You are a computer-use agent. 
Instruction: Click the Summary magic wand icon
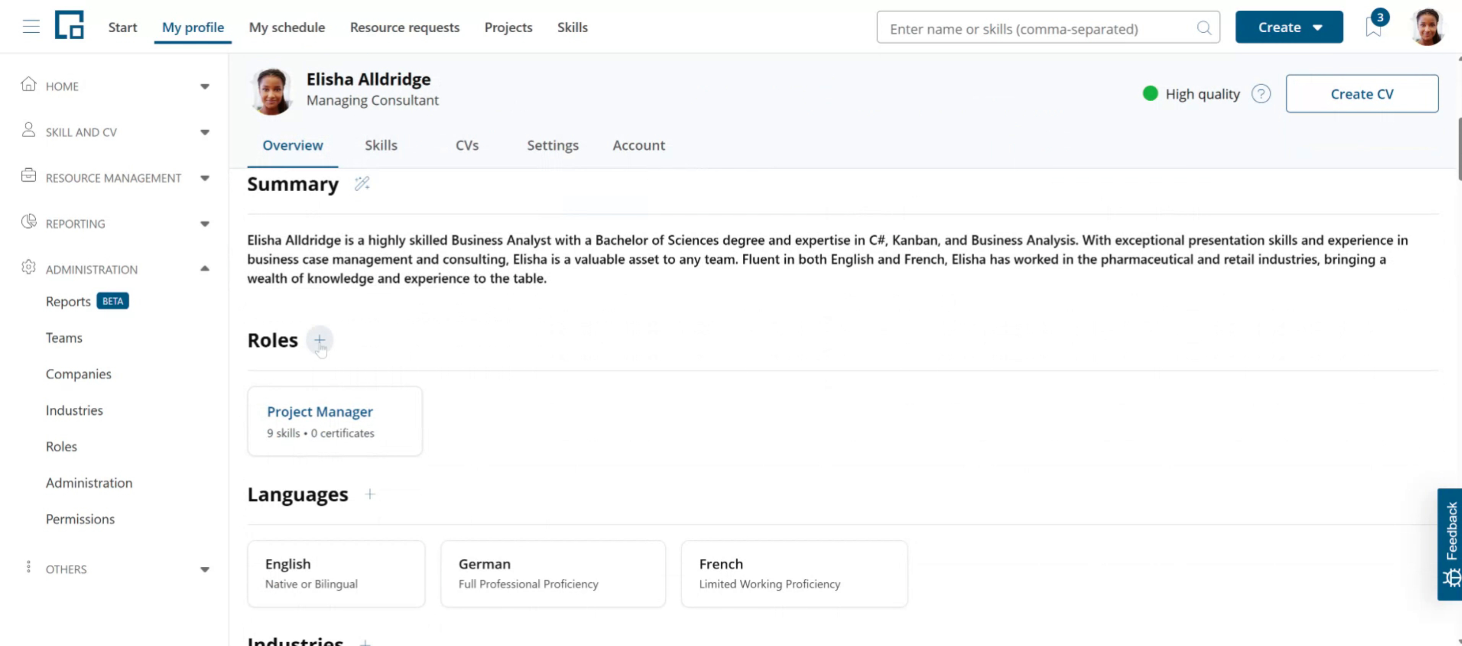click(362, 184)
